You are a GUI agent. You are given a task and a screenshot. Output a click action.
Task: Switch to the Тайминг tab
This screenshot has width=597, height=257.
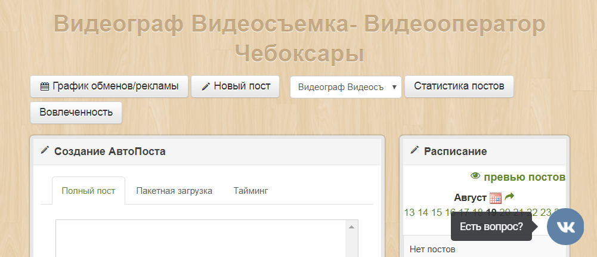(x=251, y=191)
